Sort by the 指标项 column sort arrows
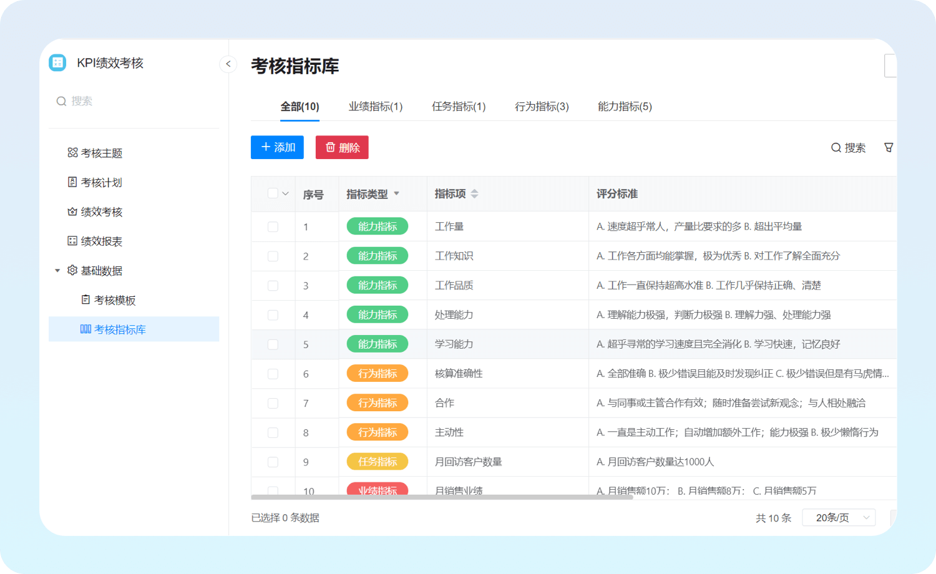936x574 pixels. click(x=474, y=194)
